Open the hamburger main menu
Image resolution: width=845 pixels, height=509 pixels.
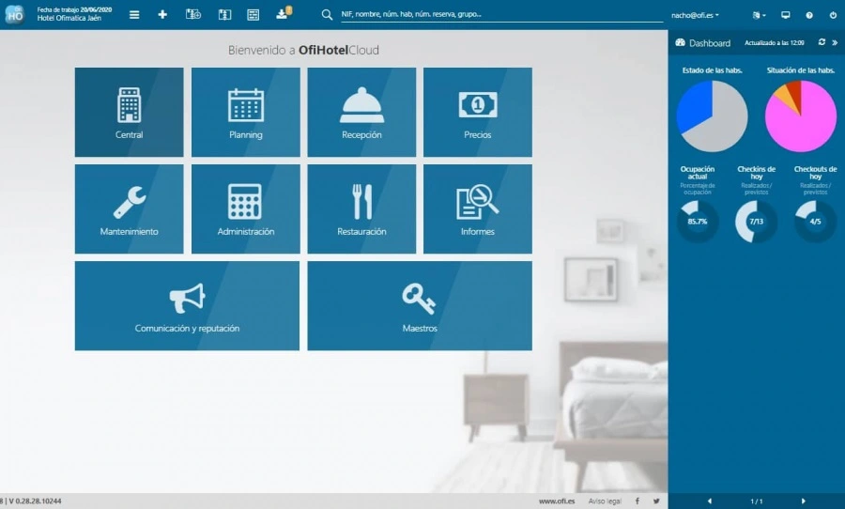134,15
